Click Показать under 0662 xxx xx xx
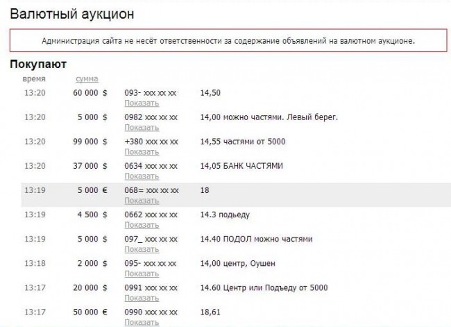 tap(142, 225)
